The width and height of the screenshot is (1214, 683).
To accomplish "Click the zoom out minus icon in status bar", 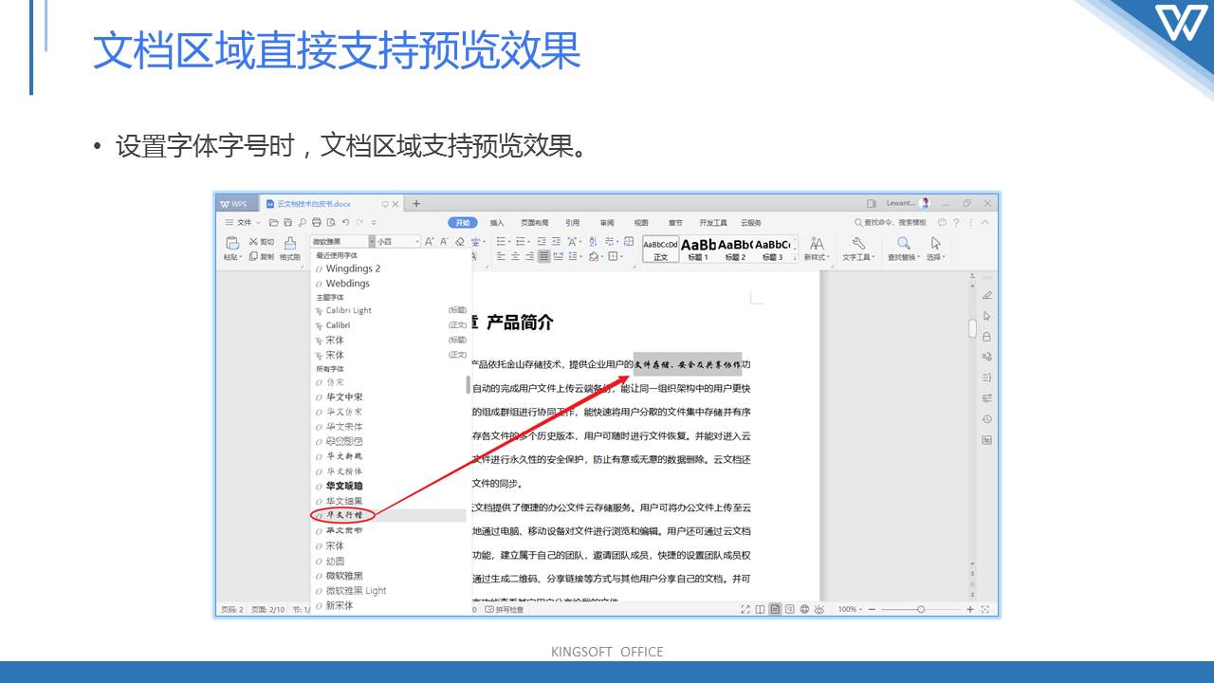I will pyautogui.click(x=872, y=609).
